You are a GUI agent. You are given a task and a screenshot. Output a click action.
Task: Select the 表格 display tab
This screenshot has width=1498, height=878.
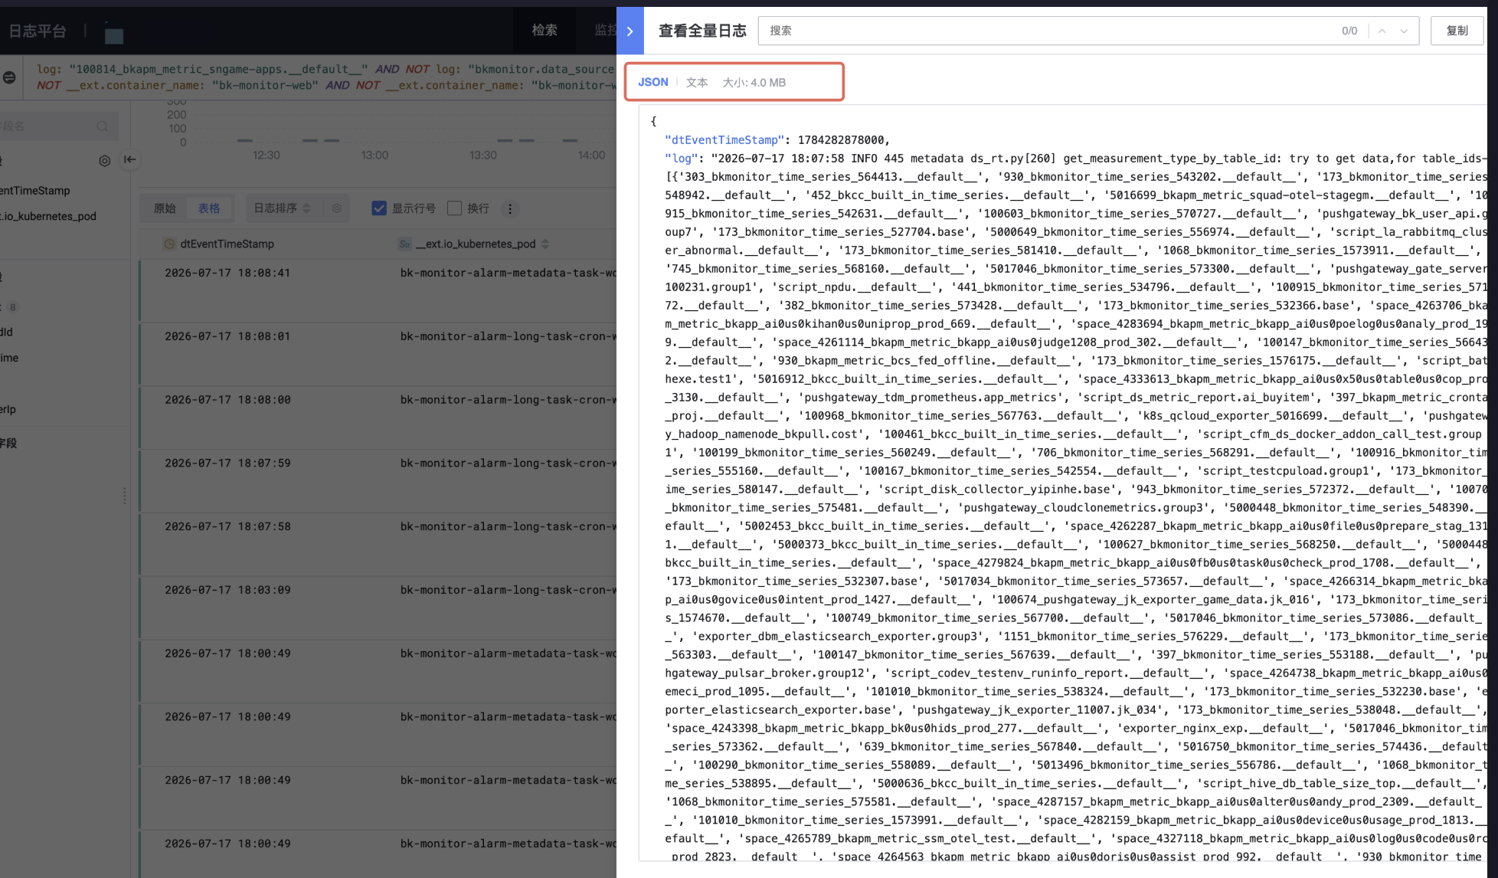pyautogui.click(x=209, y=208)
